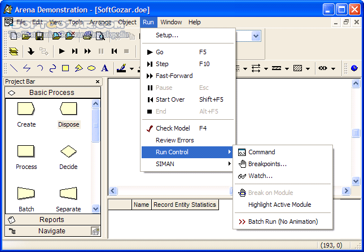
Task: Open the Reports panel in Project Bar
Action: point(51,220)
